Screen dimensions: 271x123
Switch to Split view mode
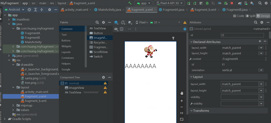tap(250, 16)
